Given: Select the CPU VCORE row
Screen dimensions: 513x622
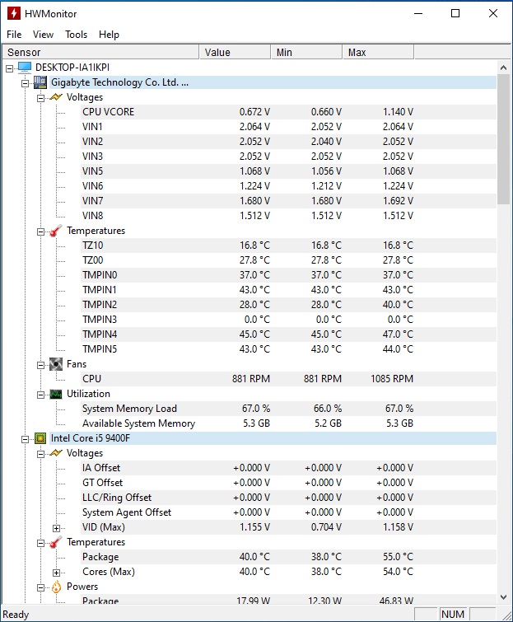Looking at the screenshot, I should (x=288, y=112).
